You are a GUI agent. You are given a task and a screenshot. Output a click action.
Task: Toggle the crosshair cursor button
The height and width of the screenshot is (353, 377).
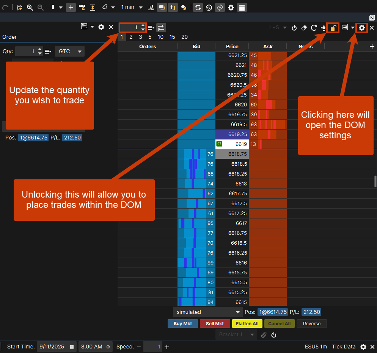pos(71,7)
